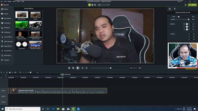198x111 pixels.
Task: Click the timeline Copy icon
Action: coord(10,72)
